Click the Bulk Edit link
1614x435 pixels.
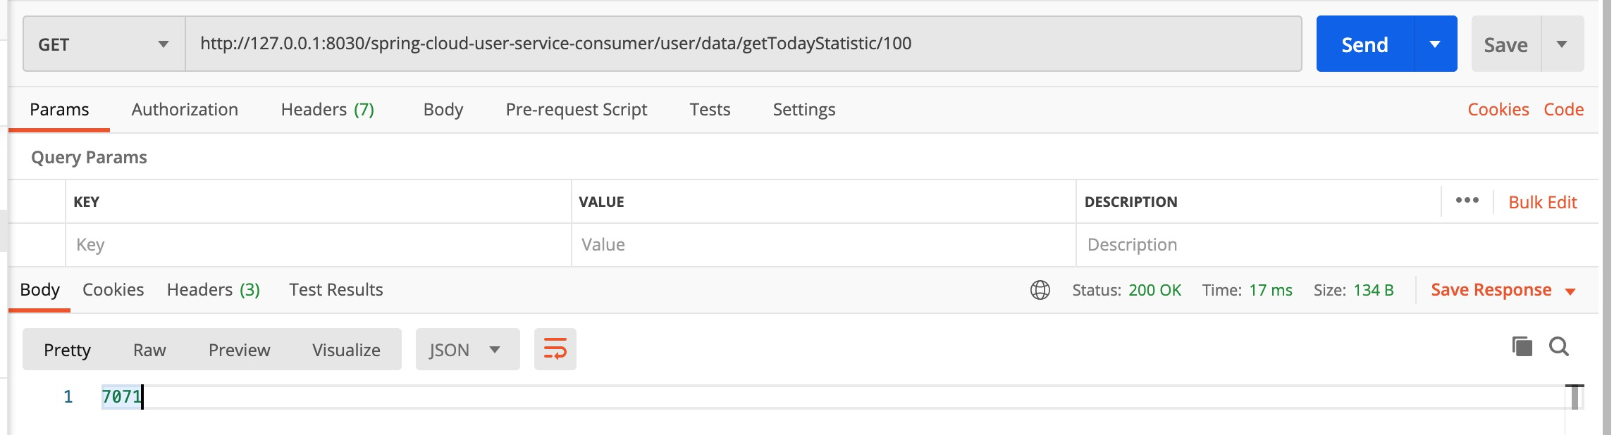click(x=1542, y=203)
